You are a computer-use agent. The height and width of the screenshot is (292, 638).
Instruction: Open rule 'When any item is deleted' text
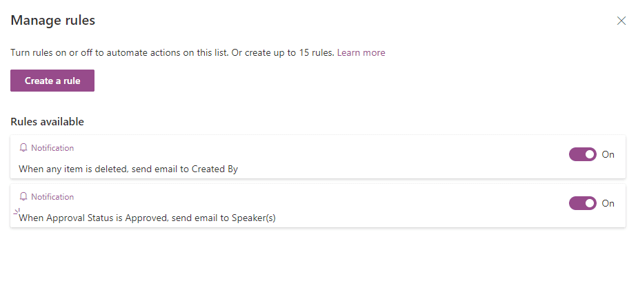(128, 169)
